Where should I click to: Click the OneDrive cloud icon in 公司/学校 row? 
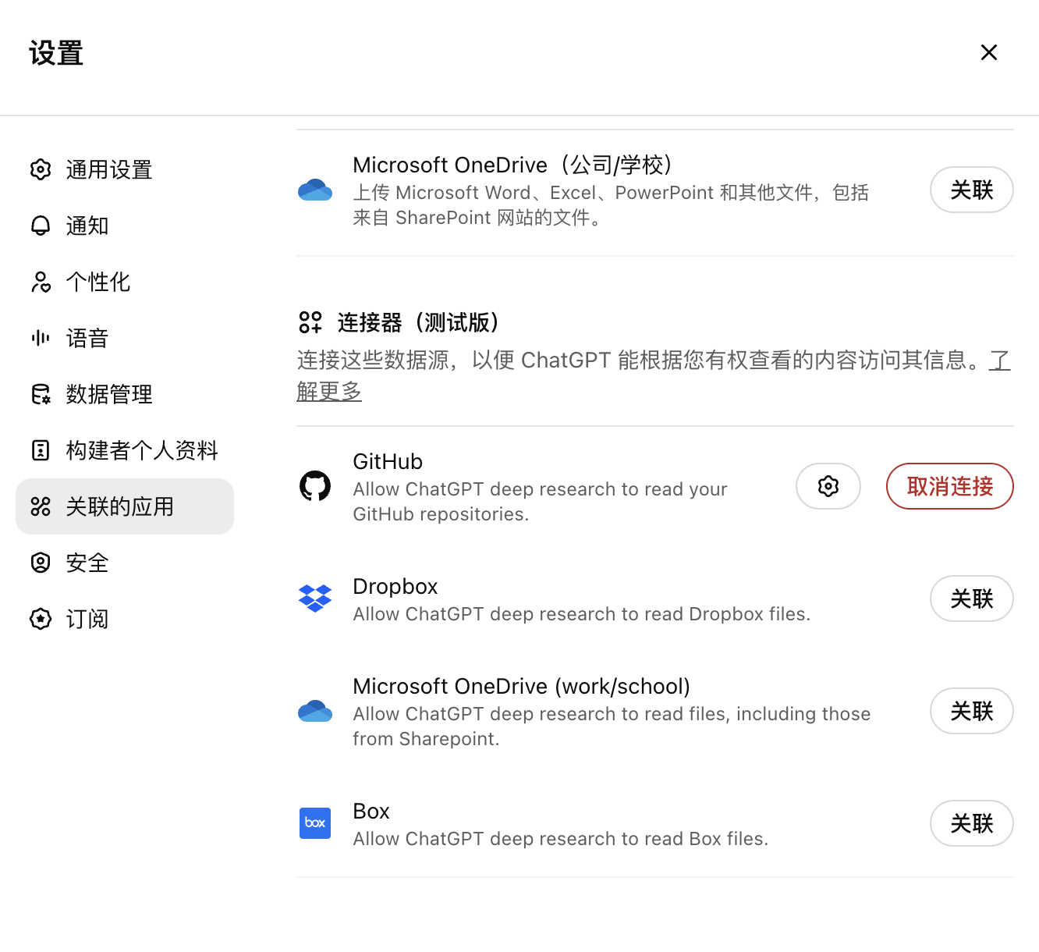[x=315, y=190]
